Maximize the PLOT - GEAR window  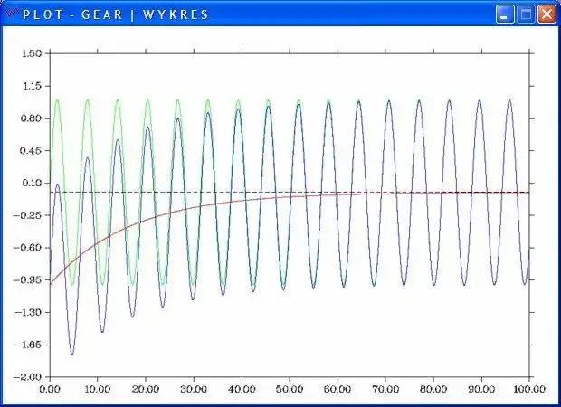pos(526,14)
